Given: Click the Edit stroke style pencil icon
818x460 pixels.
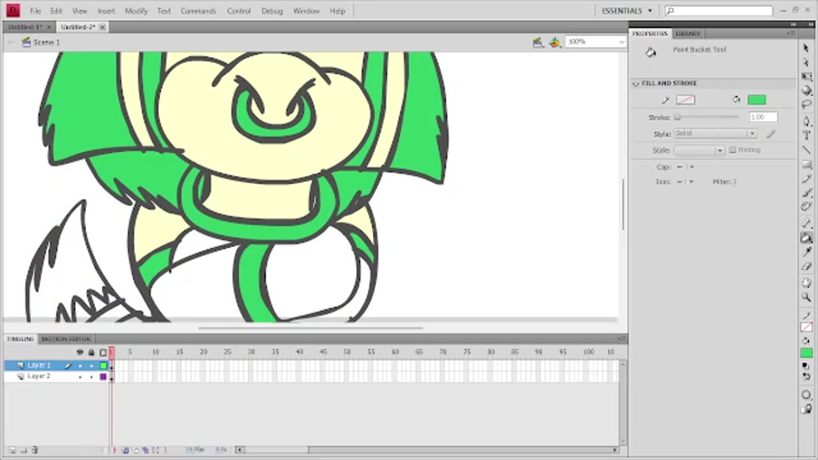Looking at the screenshot, I should click(x=771, y=134).
